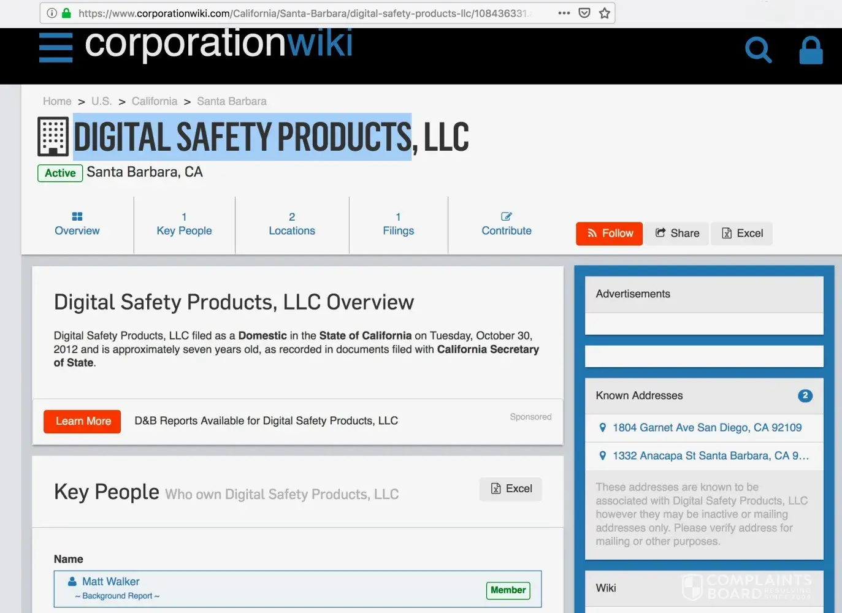Open the browser page actions ellipsis
Screen dimensions: 842x613
(x=564, y=13)
